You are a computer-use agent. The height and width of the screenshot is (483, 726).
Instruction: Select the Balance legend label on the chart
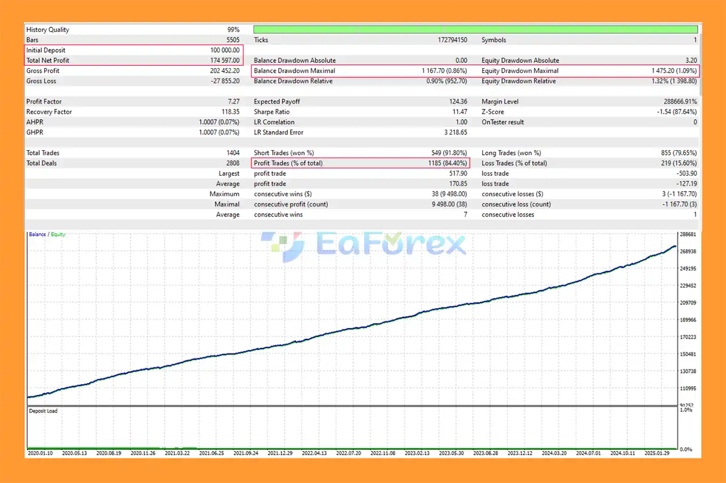click(38, 234)
